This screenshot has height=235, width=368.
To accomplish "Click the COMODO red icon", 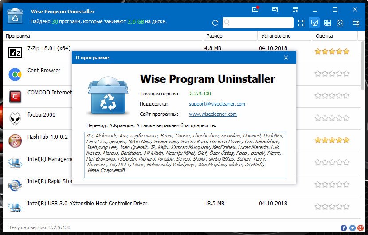I will (15, 97).
